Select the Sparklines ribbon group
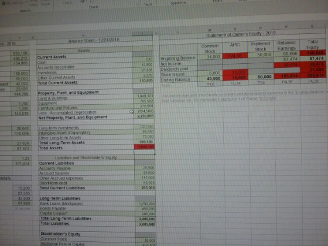 177,3
